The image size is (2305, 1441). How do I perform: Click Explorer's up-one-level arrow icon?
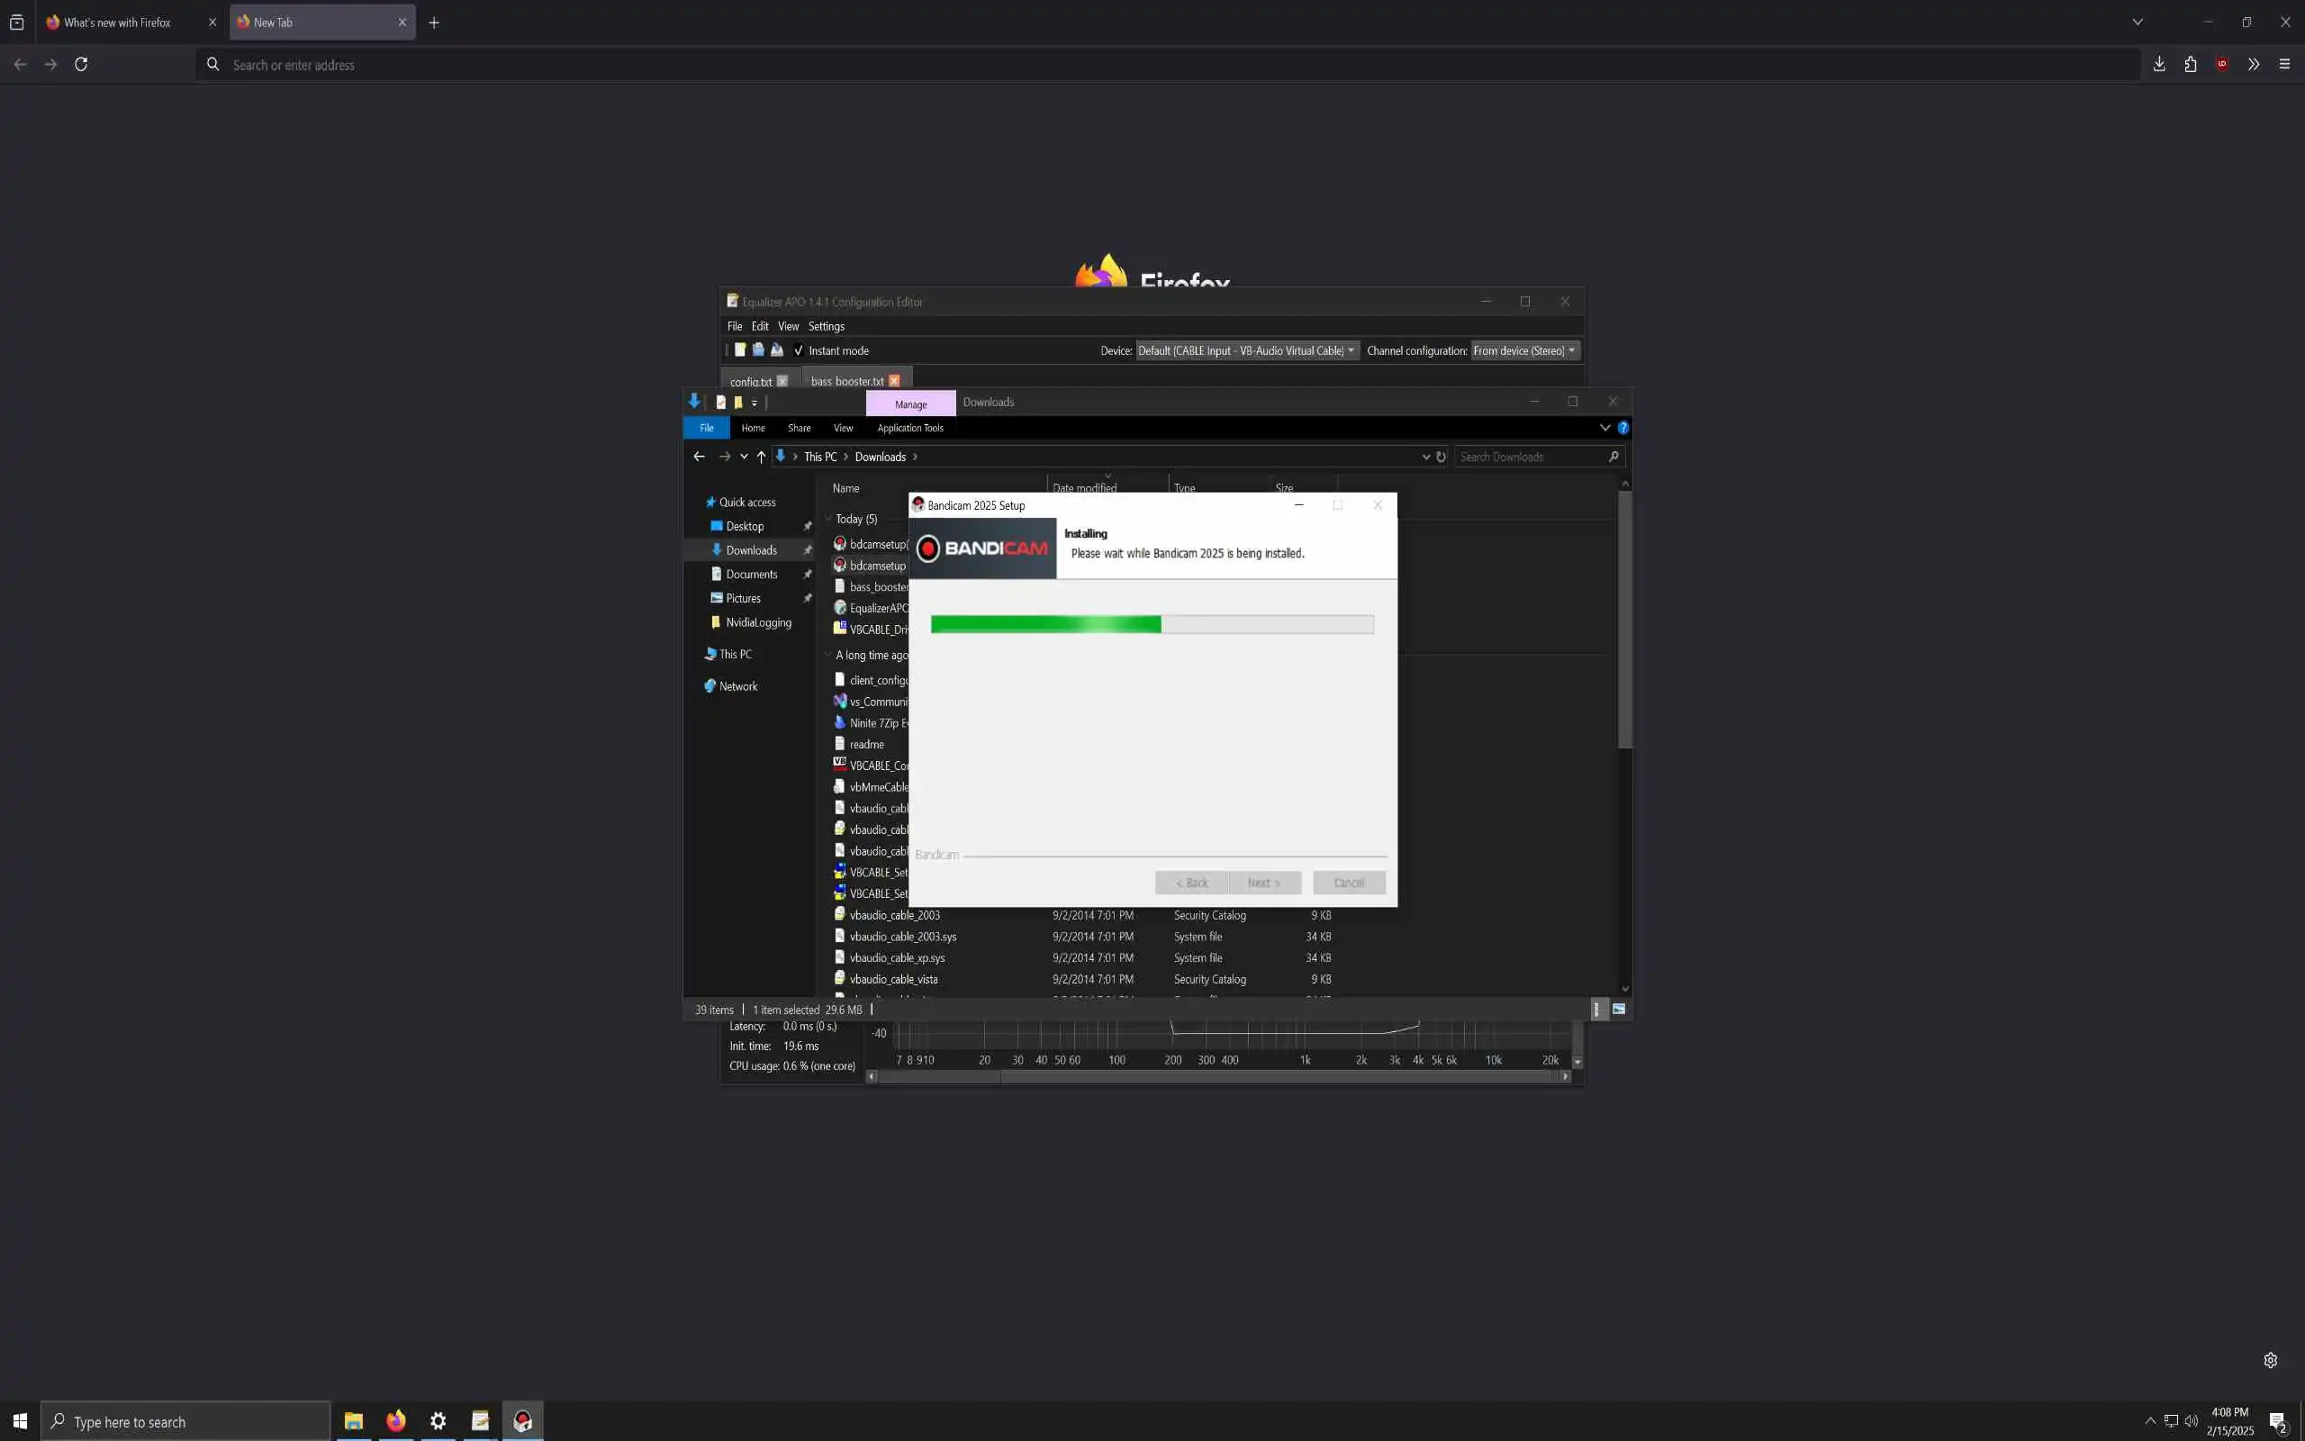tap(761, 457)
